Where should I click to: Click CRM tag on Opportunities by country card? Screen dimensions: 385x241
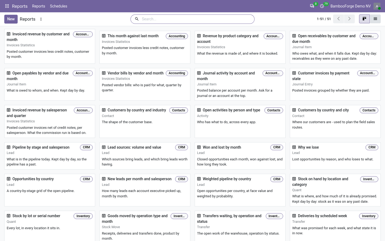tap(86, 179)
